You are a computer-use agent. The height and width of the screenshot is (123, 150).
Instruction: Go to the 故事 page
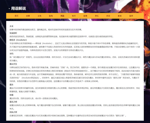coord(28,16)
